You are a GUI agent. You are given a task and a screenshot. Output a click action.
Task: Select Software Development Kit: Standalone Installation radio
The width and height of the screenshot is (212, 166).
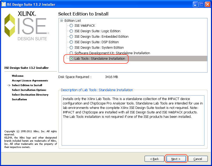(x=71, y=53)
